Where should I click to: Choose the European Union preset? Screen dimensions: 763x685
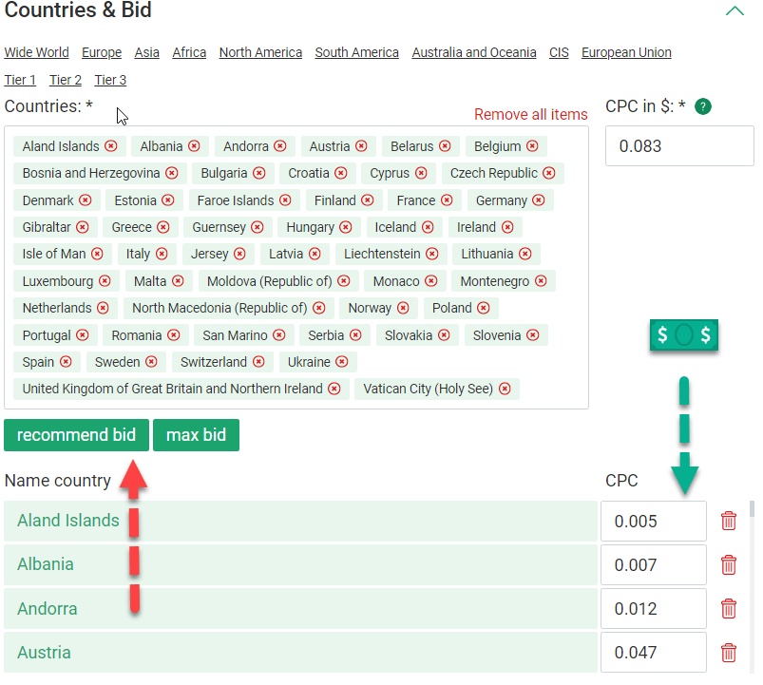click(x=626, y=52)
